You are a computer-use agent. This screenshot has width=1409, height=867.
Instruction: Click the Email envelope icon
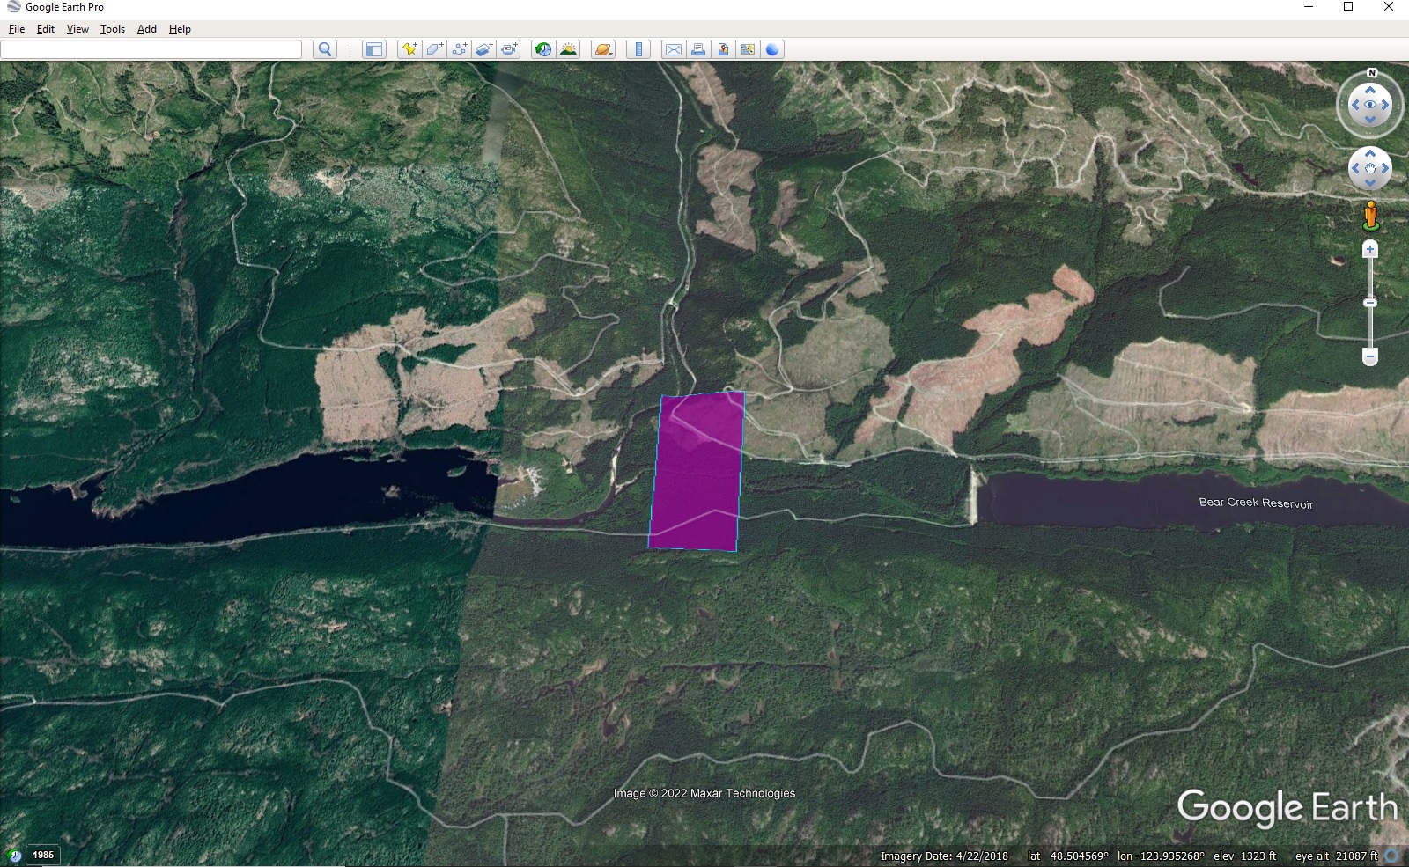pos(673,49)
